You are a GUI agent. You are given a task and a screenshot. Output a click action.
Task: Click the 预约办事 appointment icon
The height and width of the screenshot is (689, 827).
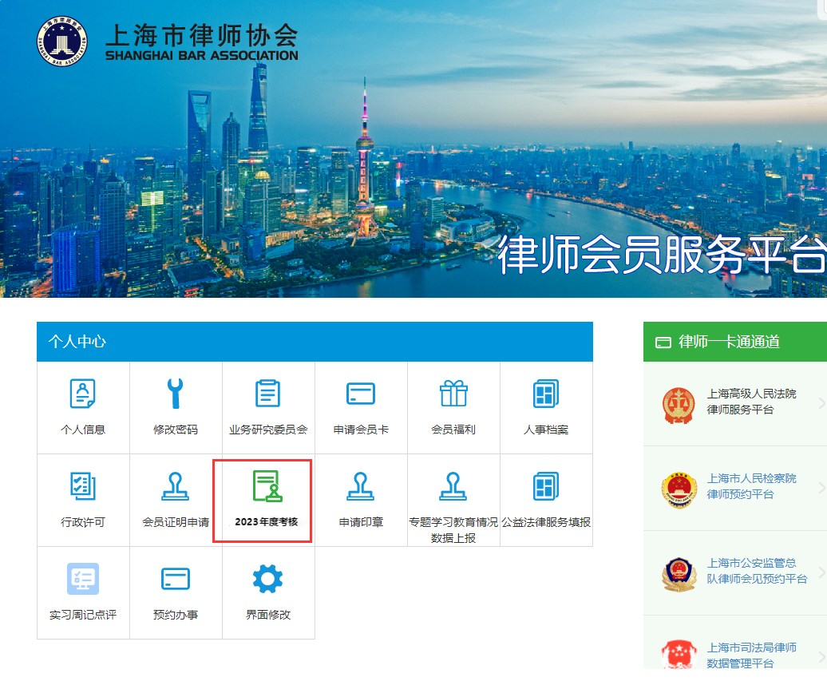click(x=176, y=579)
